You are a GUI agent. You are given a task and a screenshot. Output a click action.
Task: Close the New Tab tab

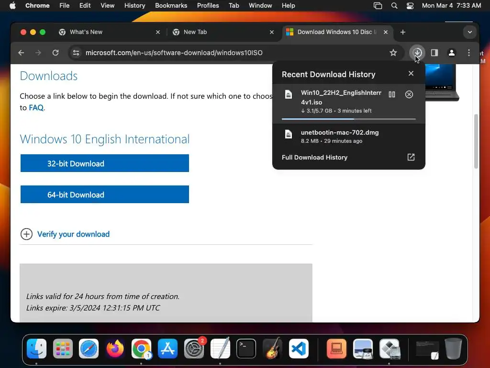pos(272,32)
